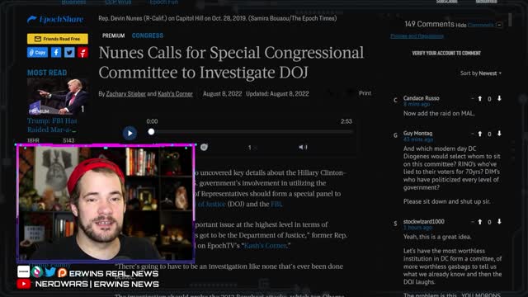Screen dimensions: 528x297
Task: Collapse the comments panel with the minus icon
Action: (x=499, y=25)
